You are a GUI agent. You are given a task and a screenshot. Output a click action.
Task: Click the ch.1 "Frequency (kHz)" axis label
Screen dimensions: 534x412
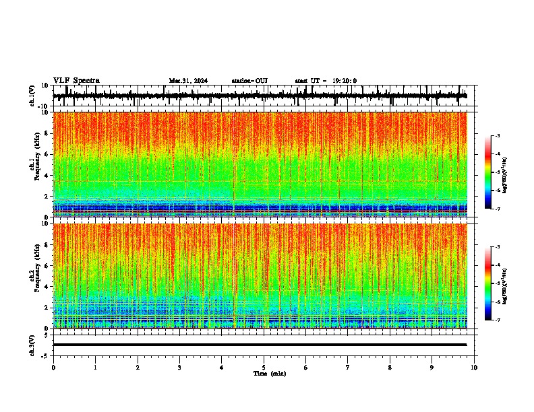coord(37,156)
